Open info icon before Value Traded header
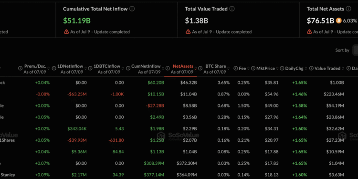The image size is (358, 179). (x=311, y=68)
